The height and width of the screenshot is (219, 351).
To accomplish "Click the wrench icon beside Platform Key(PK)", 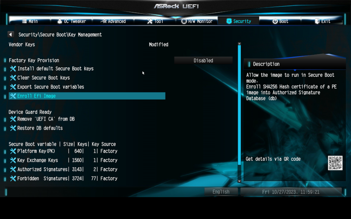I will (13, 151).
